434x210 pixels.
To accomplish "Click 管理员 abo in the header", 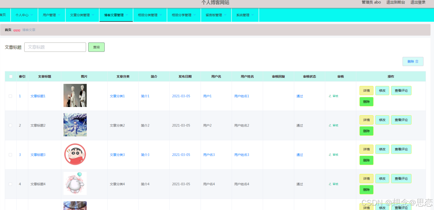I will (371, 2).
